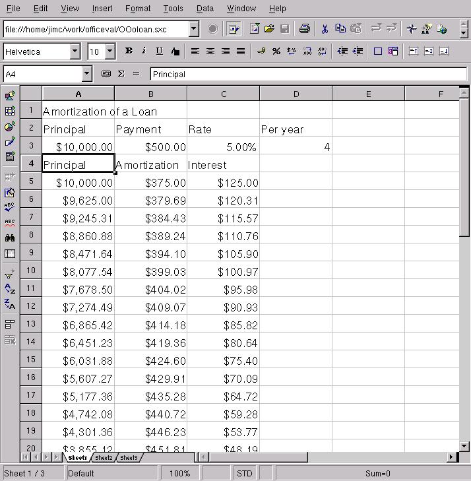Toggle Bold formatting

click(129, 51)
